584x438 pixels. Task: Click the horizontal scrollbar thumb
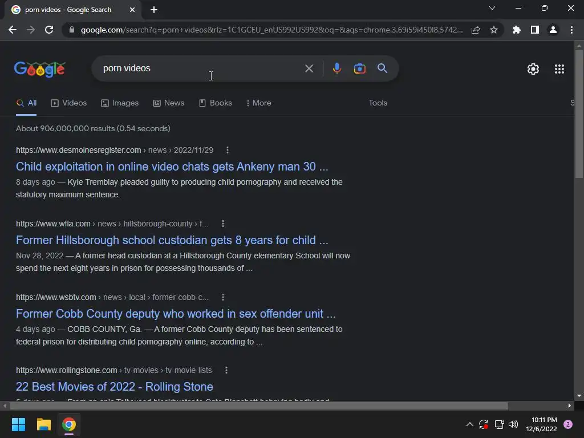(259, 405)
